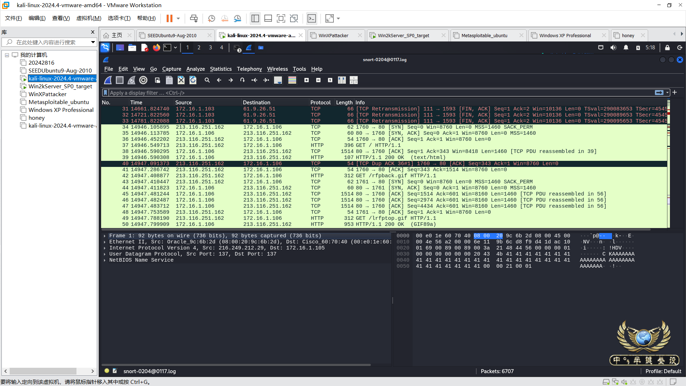Viewport: 686px width, 386px height.
Task: Toggle the VMware library sidebar view icon
Action: coord(255,19)
